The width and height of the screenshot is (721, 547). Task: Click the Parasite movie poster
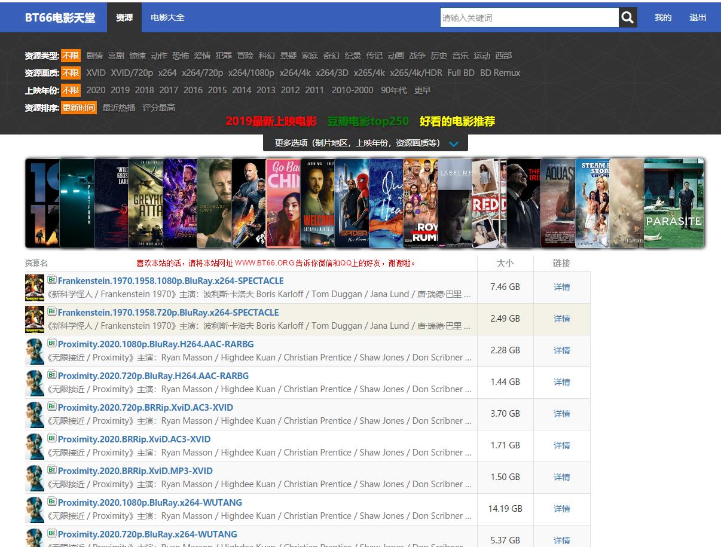[x=673, y=203]
